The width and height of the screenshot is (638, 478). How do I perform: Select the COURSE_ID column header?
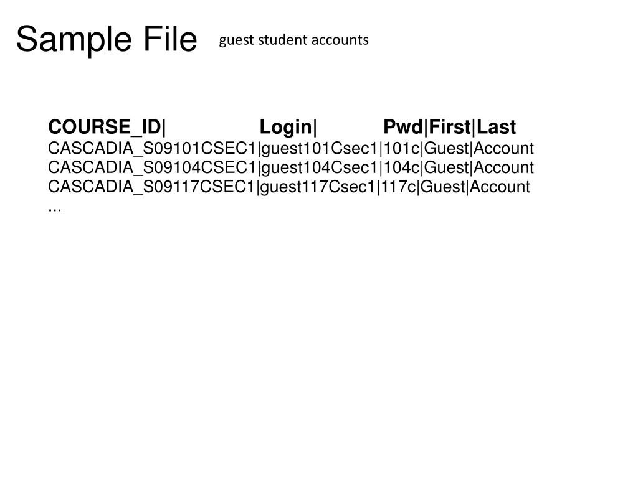point(105,127)
